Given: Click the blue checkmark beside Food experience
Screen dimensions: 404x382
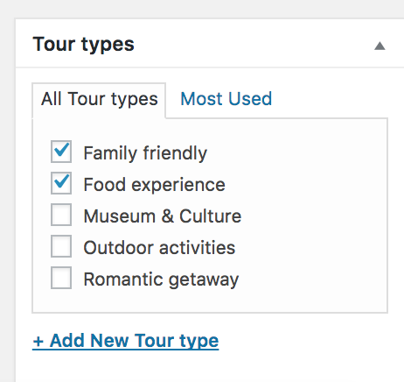Looking at the screenshot, I should click(x=62, y=180).
